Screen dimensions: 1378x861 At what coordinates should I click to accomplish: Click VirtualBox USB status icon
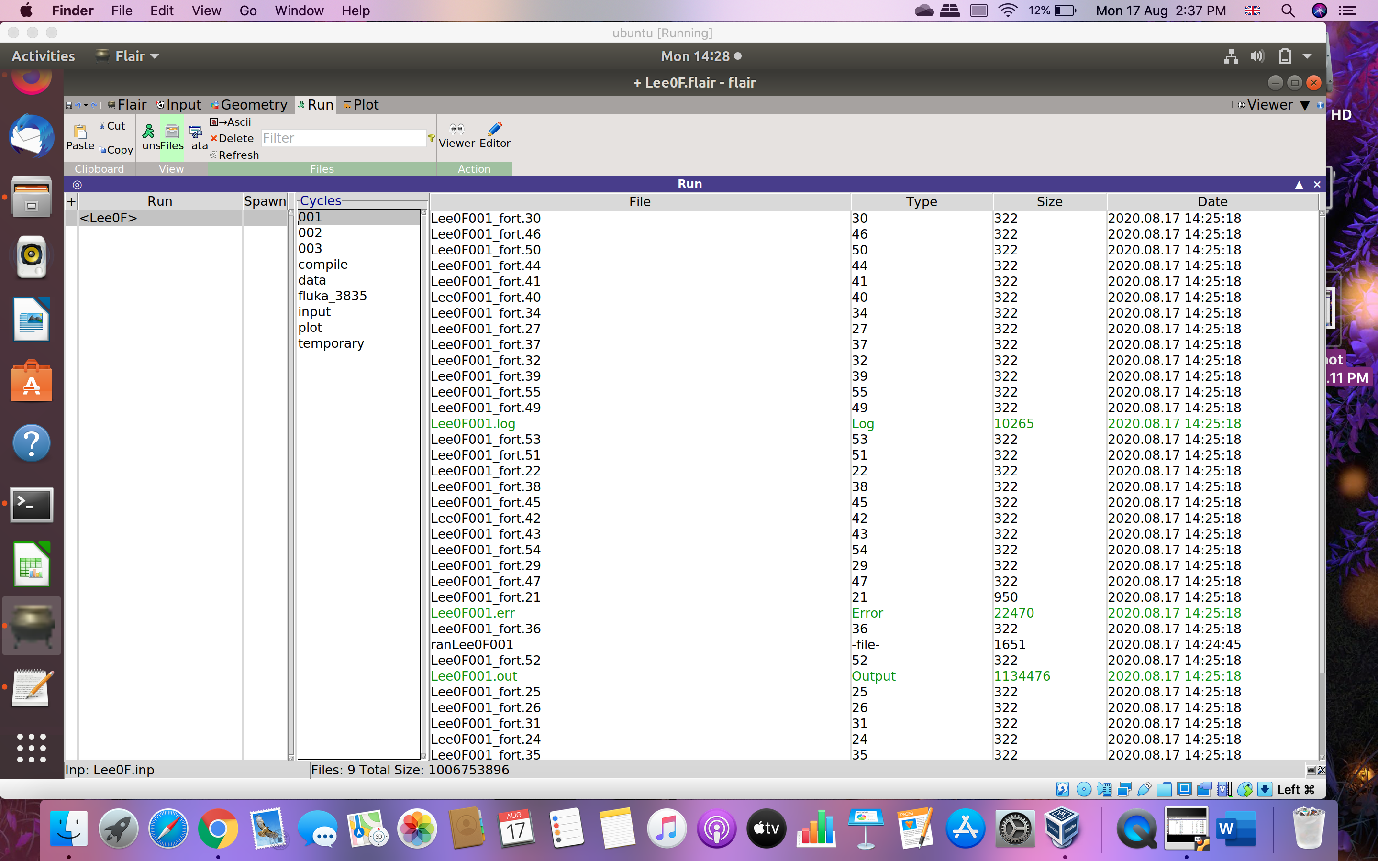[1144, 789]
